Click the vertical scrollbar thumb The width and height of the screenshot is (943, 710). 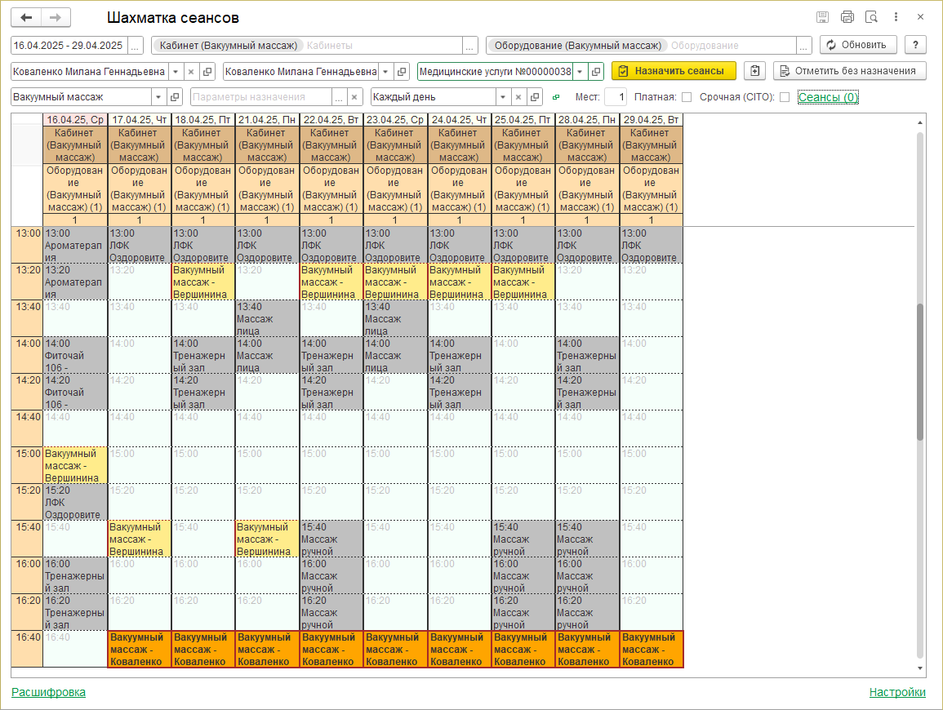[919, 371]
